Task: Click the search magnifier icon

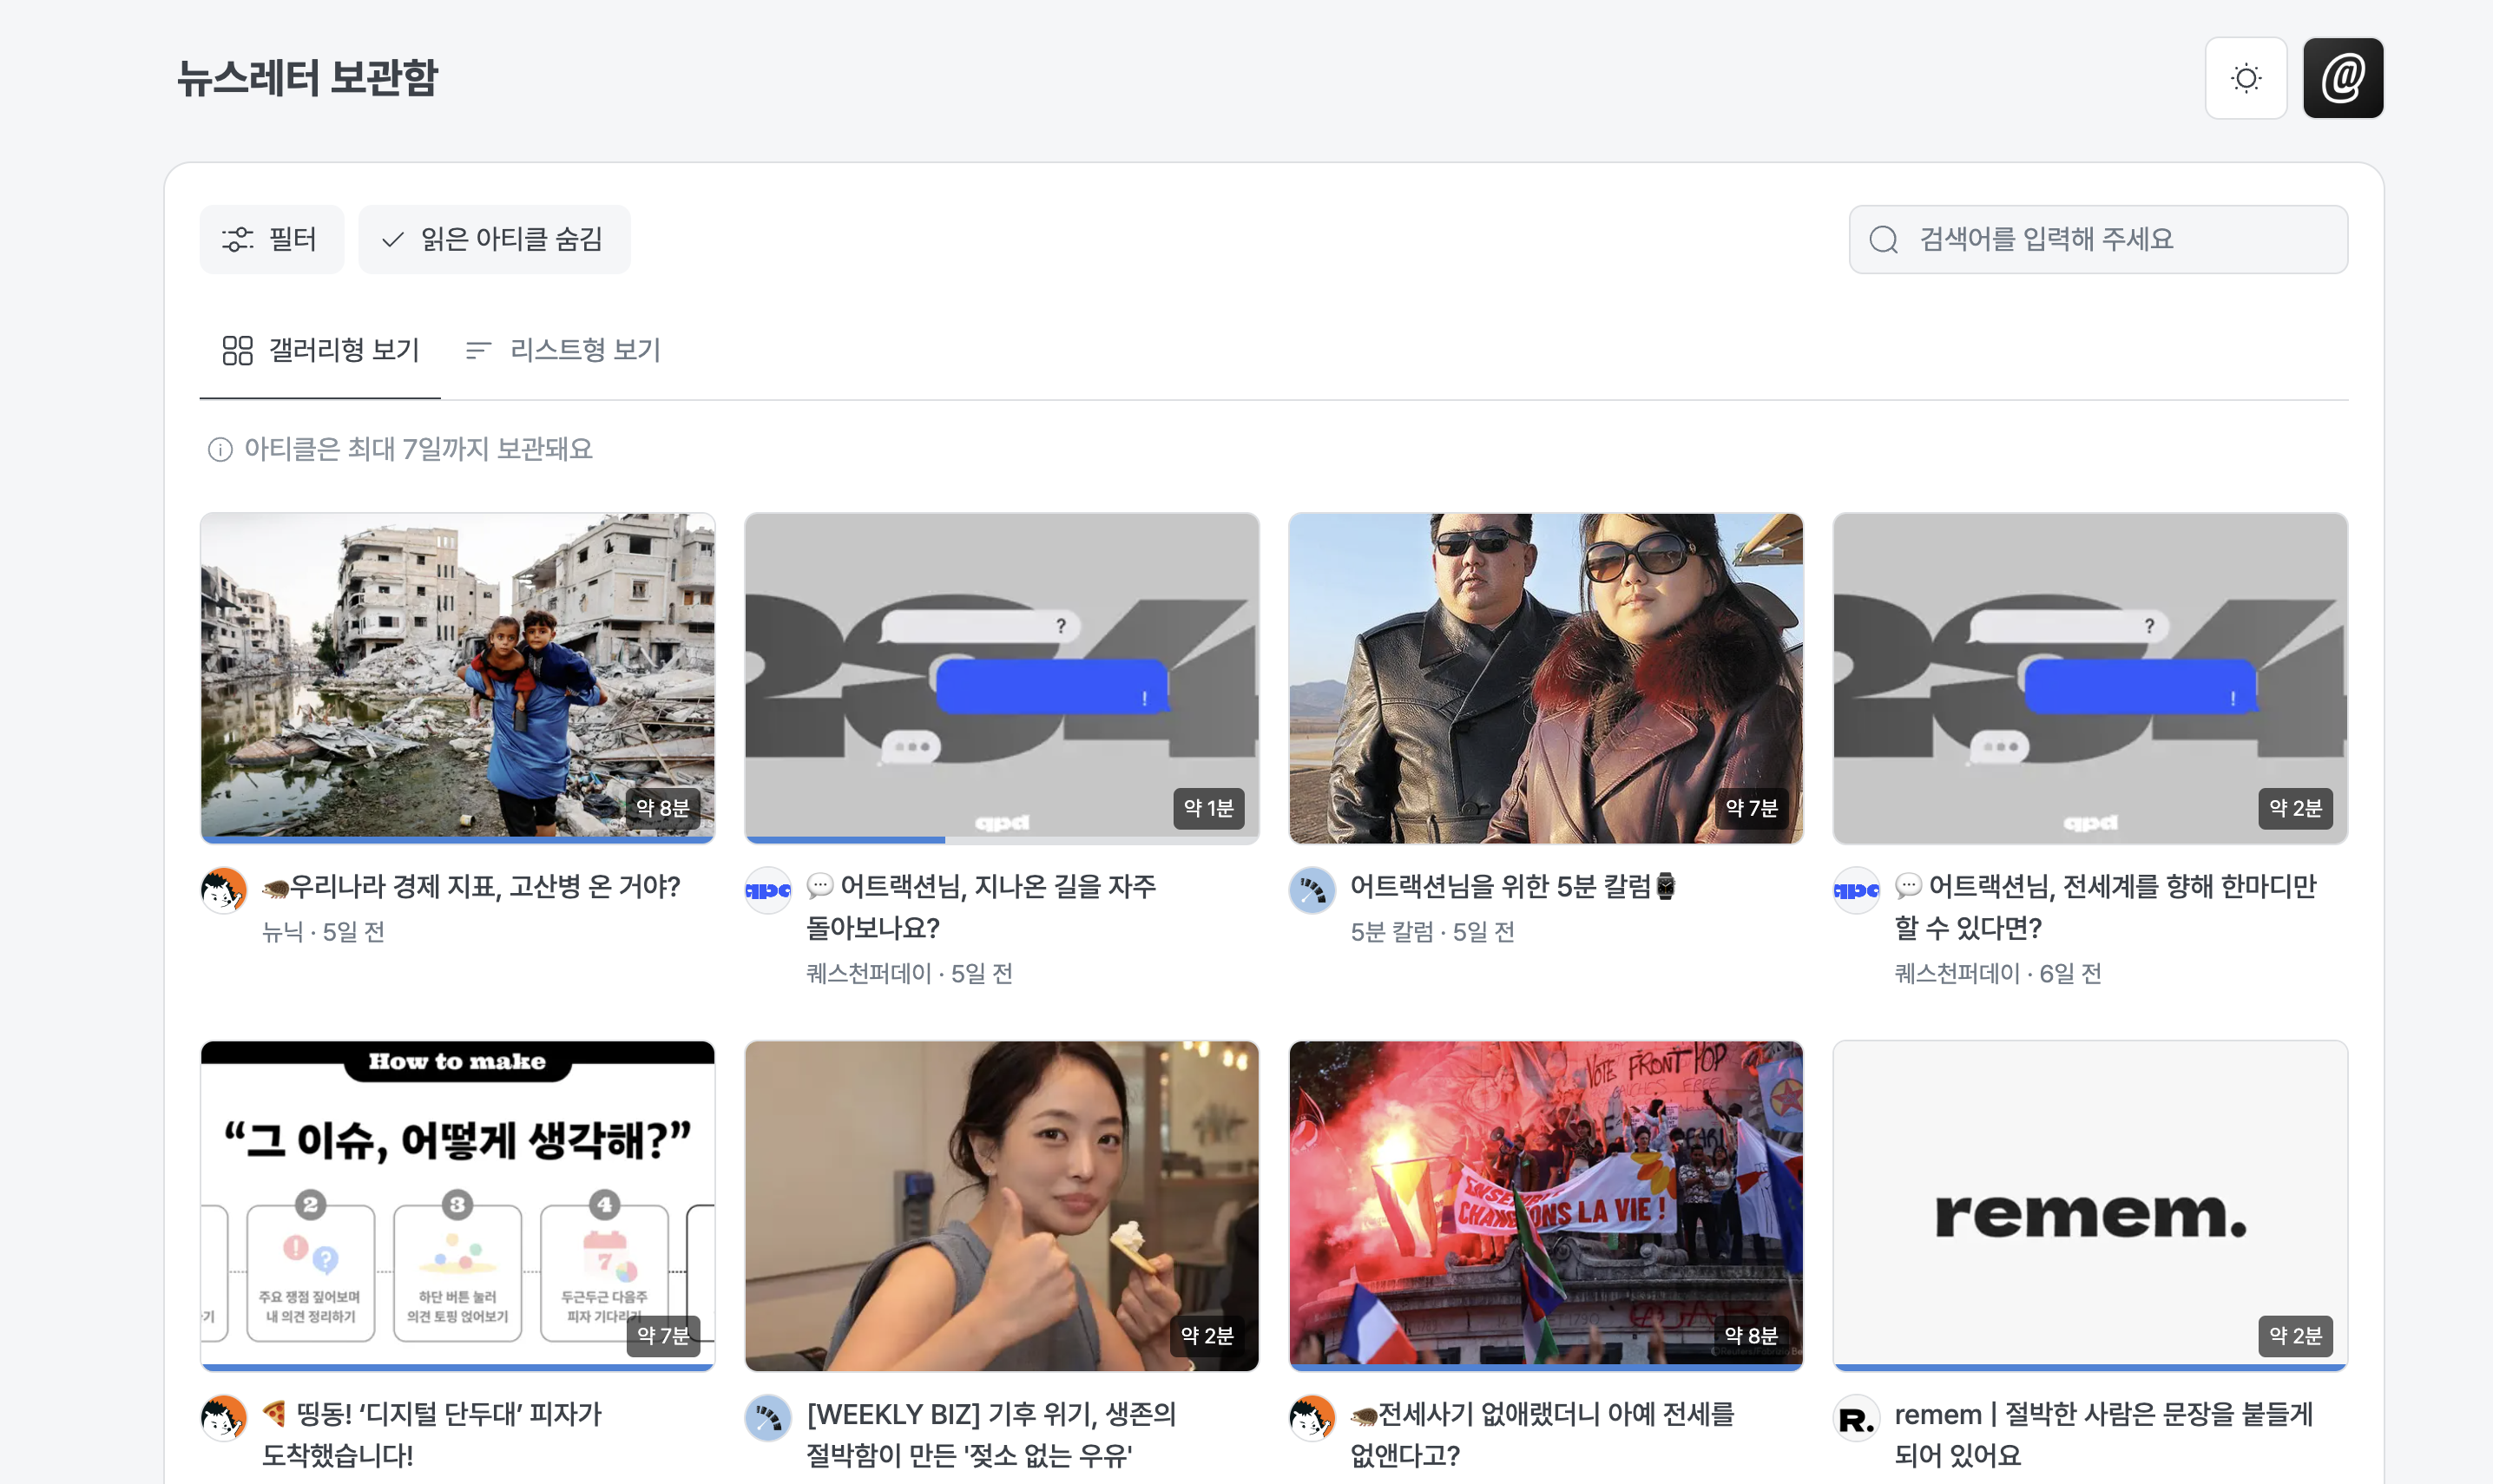Action: click(x=1883, y=240)
